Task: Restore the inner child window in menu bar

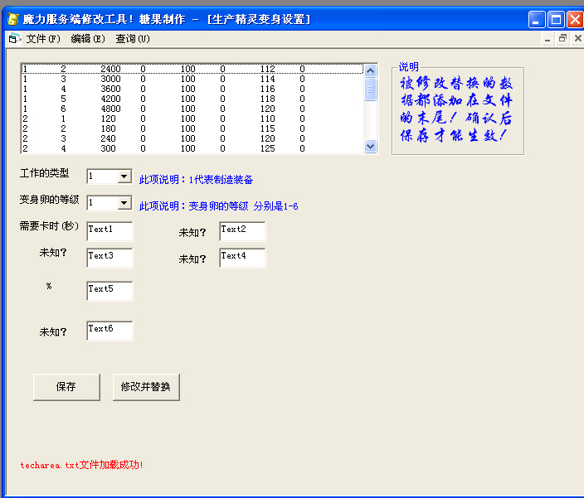Action: pyautogui.click(x=562, y=38)
